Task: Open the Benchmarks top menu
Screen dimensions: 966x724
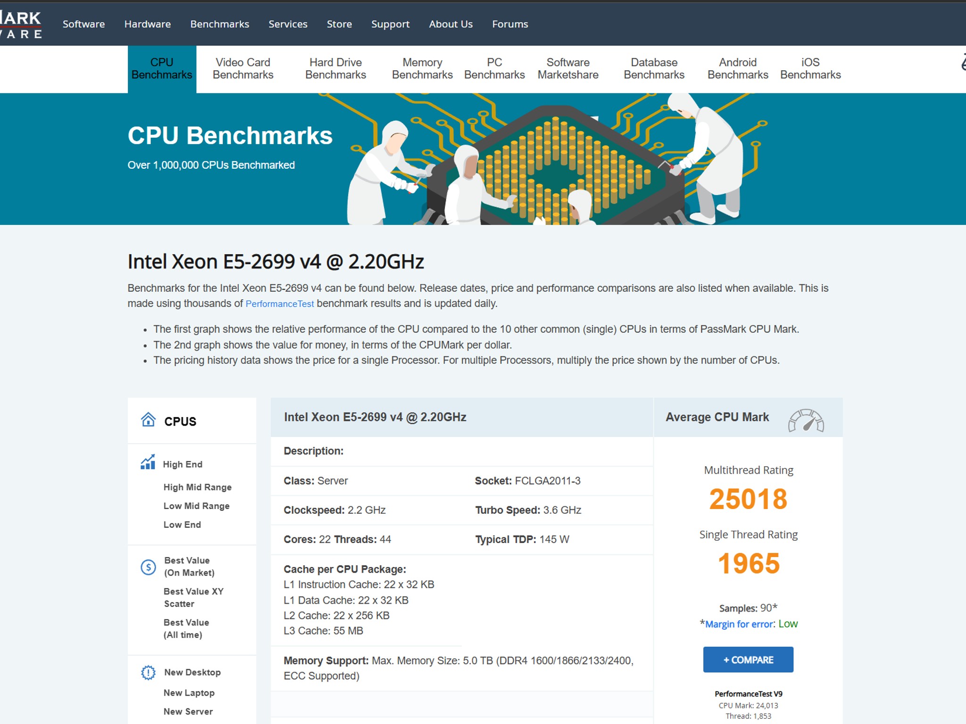Action: pos(220,24)
